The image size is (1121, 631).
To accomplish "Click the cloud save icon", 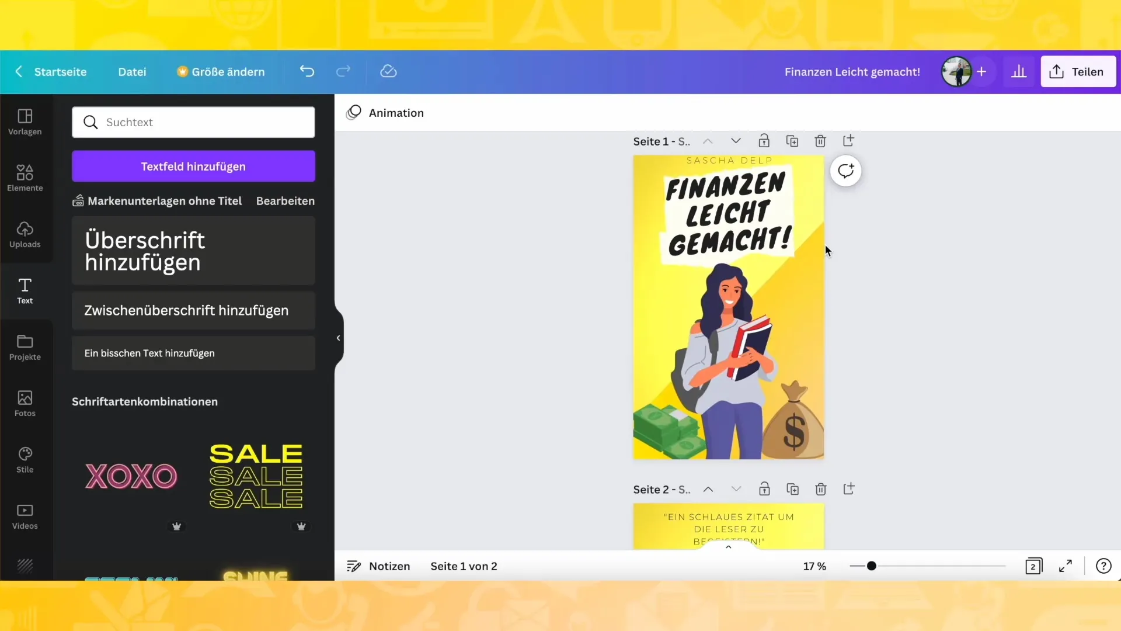I will pyautogui.click(x=389, y=71).
